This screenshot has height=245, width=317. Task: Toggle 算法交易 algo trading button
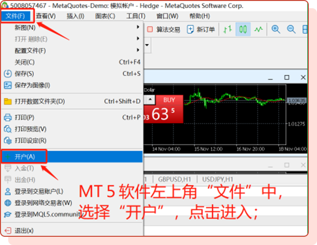click(163, 29)
